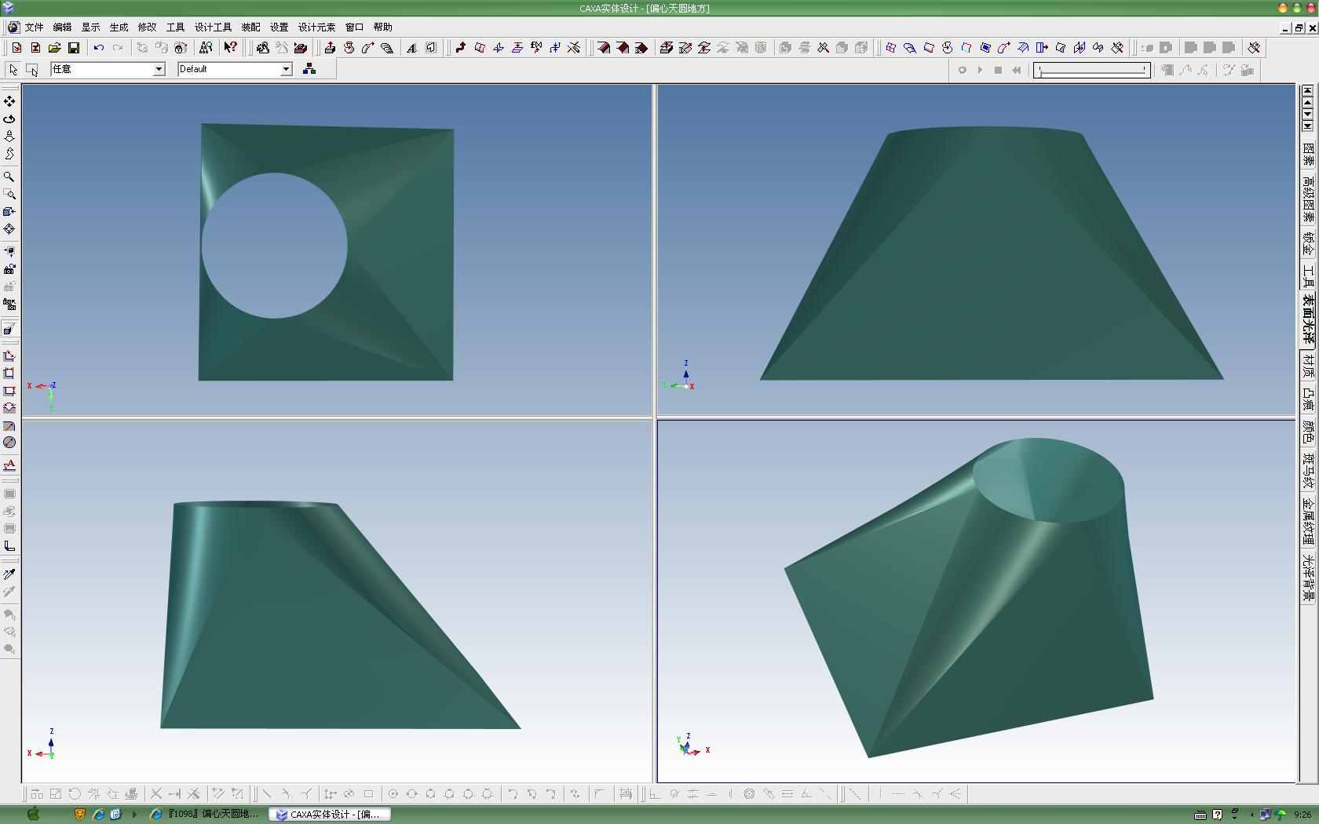Viewport: 1319px width, 824px height.
Task: Click the top-right side view of the model
Action: click(976, 250)
